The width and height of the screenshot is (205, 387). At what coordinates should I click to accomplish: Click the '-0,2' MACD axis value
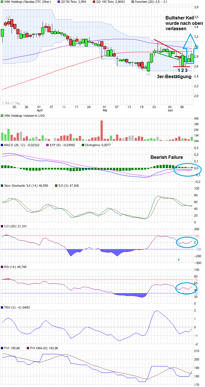coord(197,182)
